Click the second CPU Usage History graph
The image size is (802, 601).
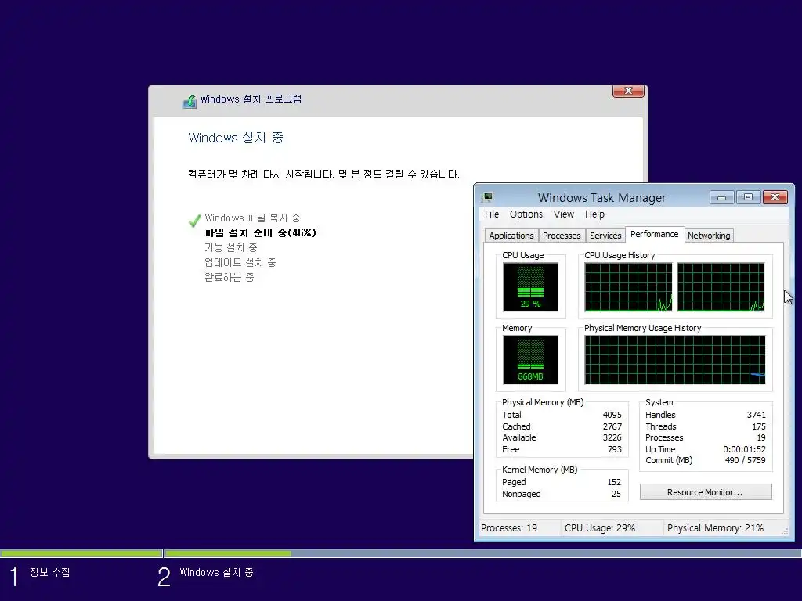coord(721,286)
